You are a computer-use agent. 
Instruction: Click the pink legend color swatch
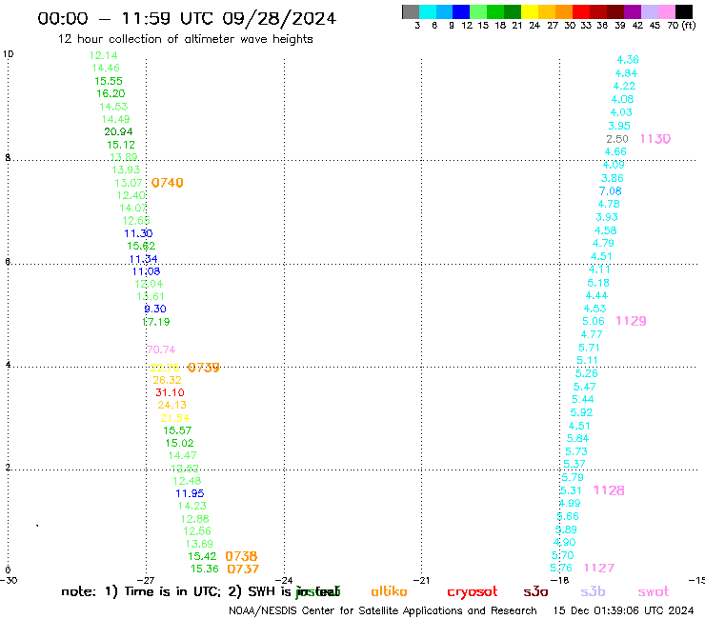pos(666,11)
